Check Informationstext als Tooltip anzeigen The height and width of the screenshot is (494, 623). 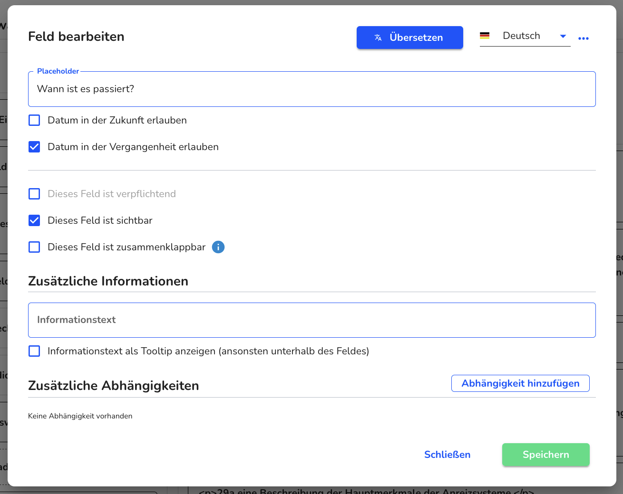click(34, 351)
